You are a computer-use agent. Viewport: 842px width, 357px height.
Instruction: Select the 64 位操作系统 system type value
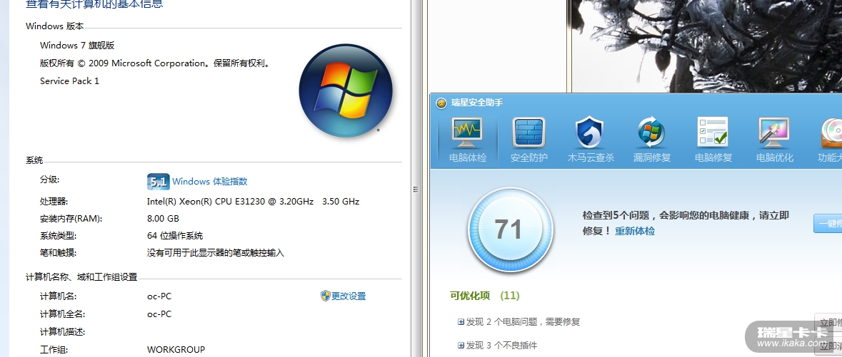[x=175, y=236]
